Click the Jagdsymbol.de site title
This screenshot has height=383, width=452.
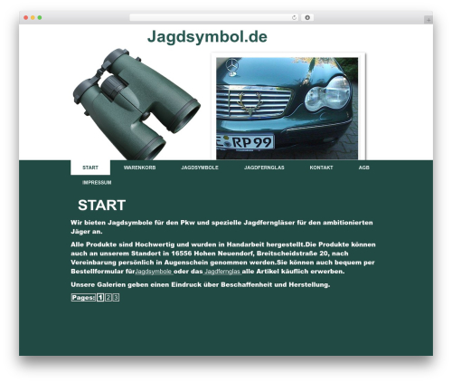point(207,37)
